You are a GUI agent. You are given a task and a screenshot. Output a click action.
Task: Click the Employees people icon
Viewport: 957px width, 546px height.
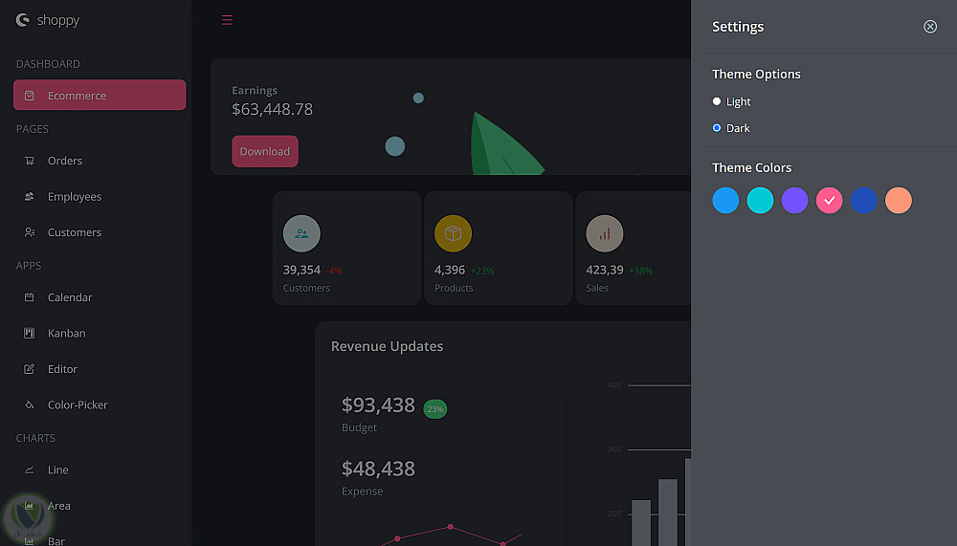pos(30,196)
